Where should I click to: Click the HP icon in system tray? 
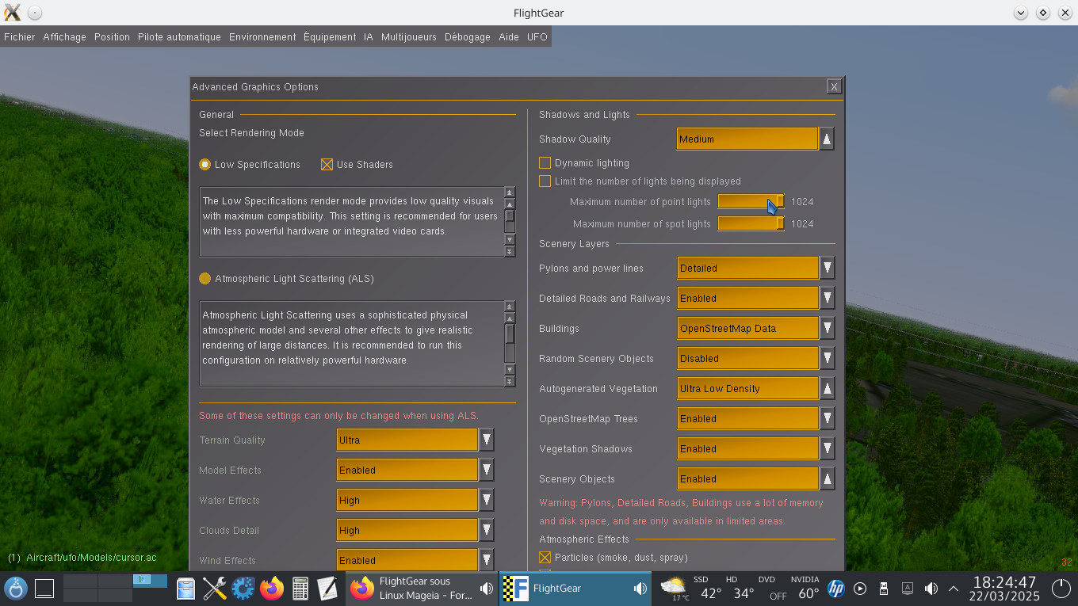835,589
